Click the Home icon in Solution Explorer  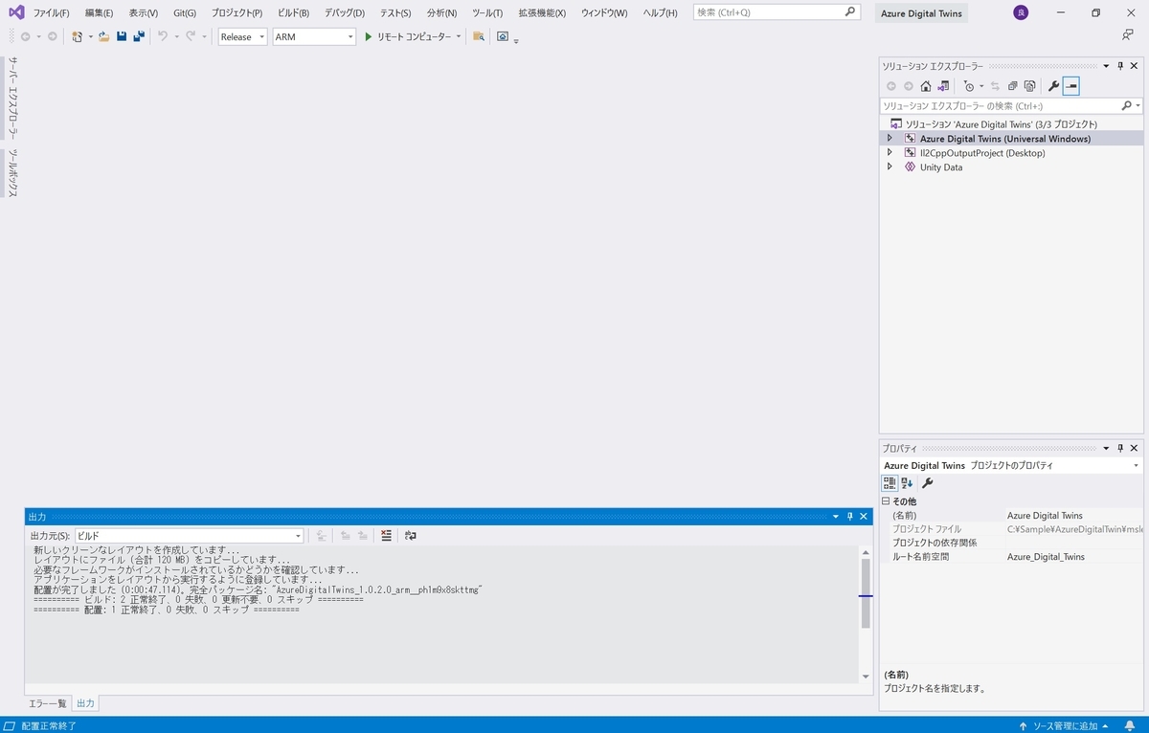click(925, 86)
